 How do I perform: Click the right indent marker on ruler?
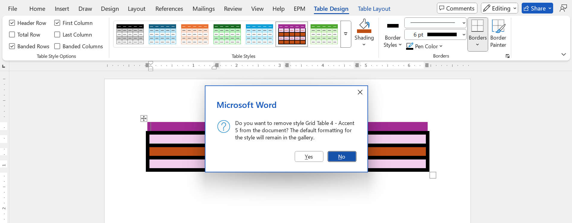[x=214, y=67]
